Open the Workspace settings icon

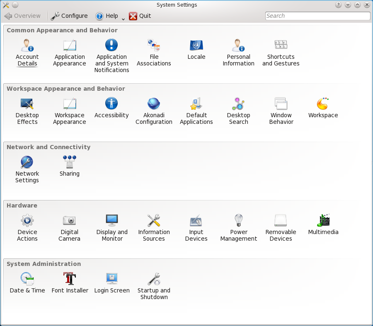pos(323,108)
